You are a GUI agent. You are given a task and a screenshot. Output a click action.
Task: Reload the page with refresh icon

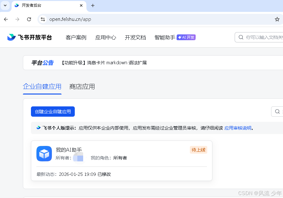29,19
